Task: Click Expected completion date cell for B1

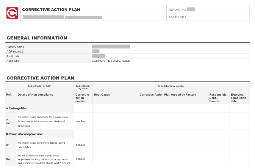Action: click(239, 145)
